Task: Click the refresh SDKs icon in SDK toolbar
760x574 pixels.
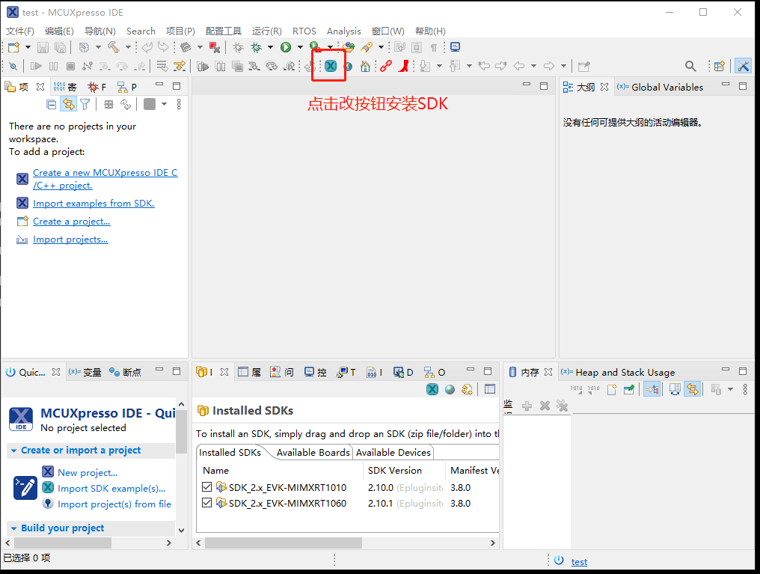Action: pyautogui.click(x=467, y=389)
